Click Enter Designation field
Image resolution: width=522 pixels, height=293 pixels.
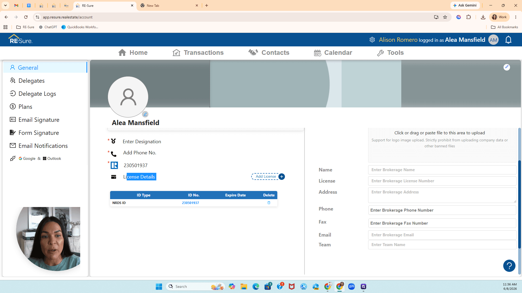pyautogui.click(x=142, y=142)
